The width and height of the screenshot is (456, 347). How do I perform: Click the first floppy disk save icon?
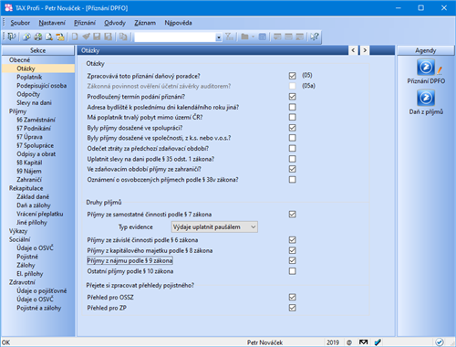tap(97, 37)
